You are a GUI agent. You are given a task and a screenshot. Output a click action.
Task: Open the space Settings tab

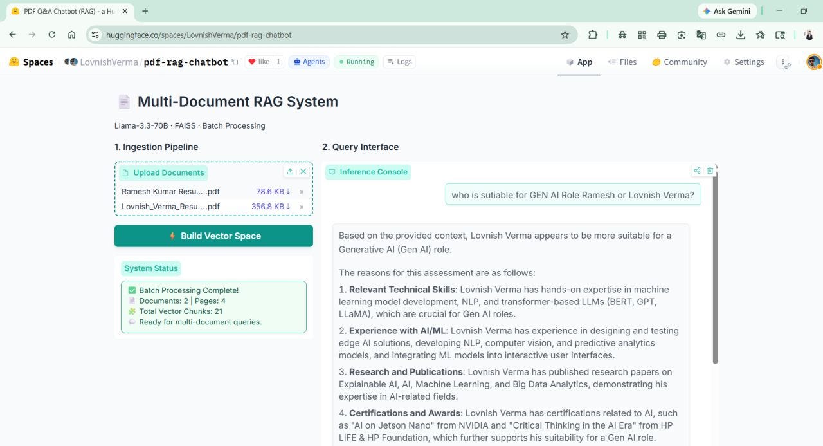click(743, 62)
